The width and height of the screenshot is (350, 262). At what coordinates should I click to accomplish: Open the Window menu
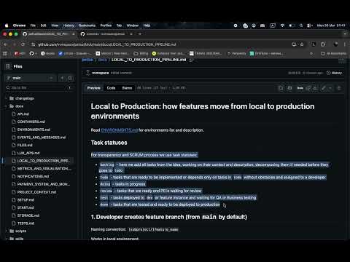click(133, 25)
